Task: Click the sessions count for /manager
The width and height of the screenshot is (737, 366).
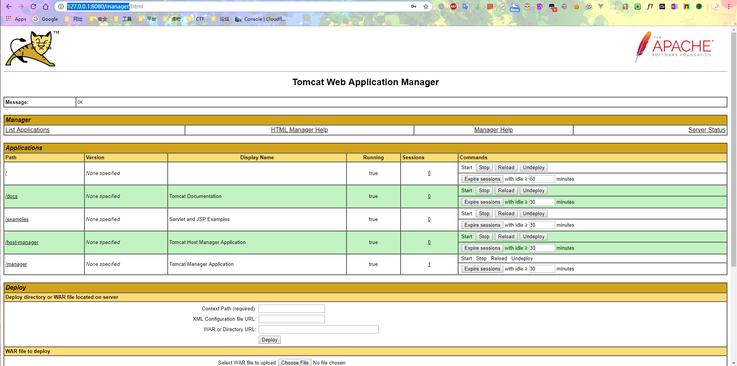Action: click(x=429, y=264)
